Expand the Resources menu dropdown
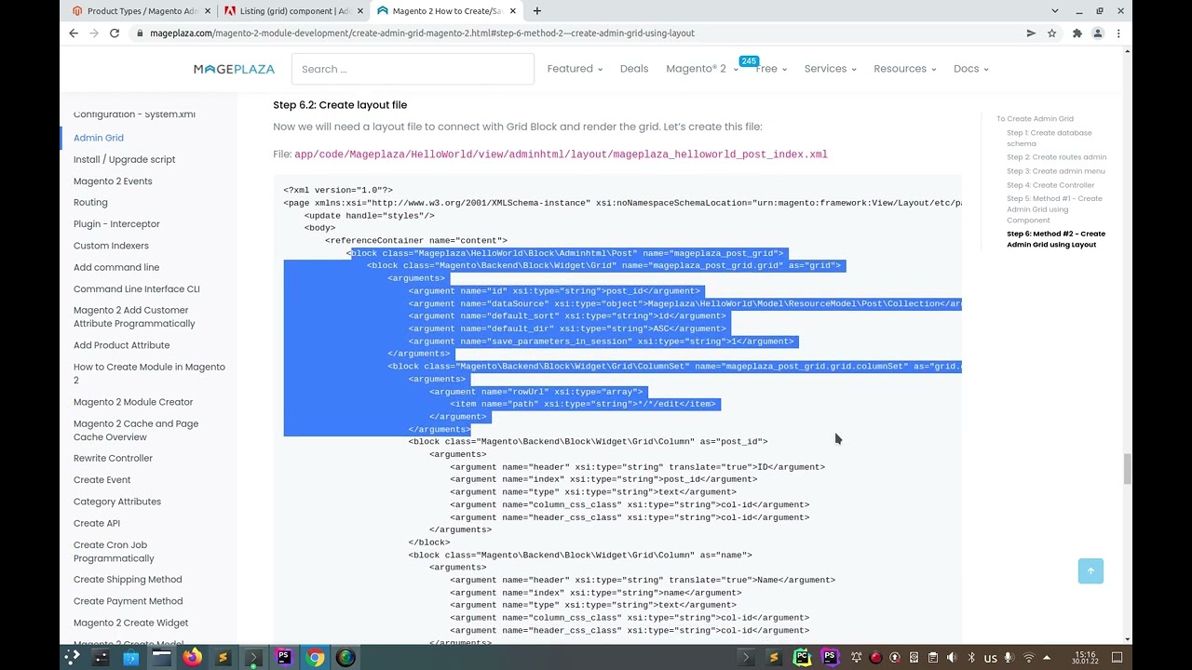This screenshot has height=670, width=1192. click(x=904, y=69)
